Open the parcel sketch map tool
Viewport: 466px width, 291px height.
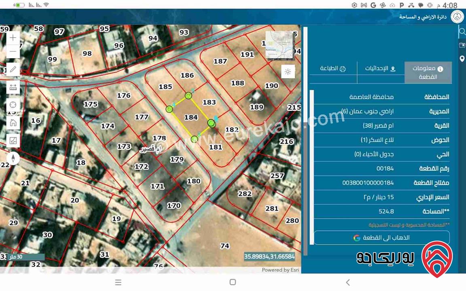[x=13, y=141]
